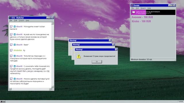The width and height of the screenshot is (184, 103).
Task: Maximize the ICQ - Multichat window
Action: (x=50, y=18)
